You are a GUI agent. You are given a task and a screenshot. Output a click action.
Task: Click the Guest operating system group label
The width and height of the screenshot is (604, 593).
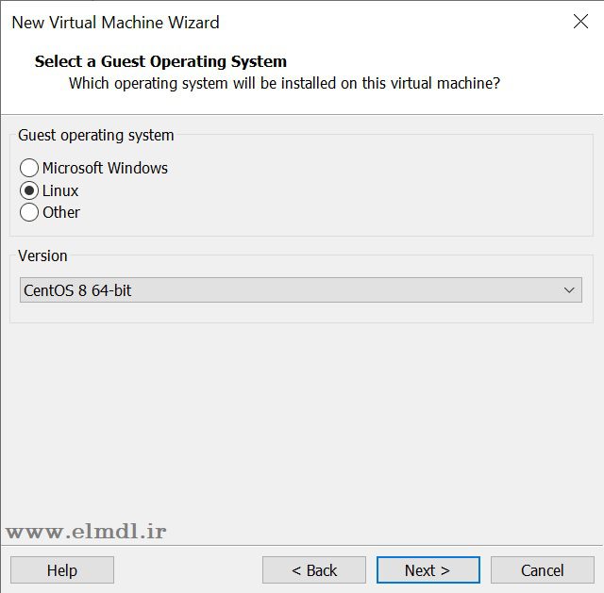(96, 135)
